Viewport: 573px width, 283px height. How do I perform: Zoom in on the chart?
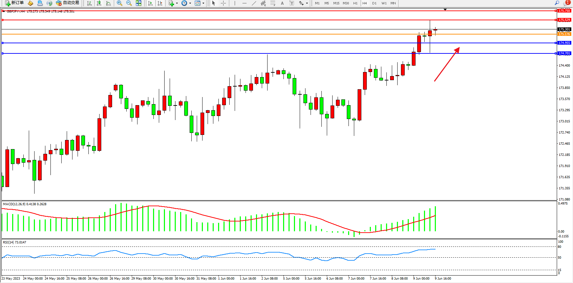(x=120, y=3)
